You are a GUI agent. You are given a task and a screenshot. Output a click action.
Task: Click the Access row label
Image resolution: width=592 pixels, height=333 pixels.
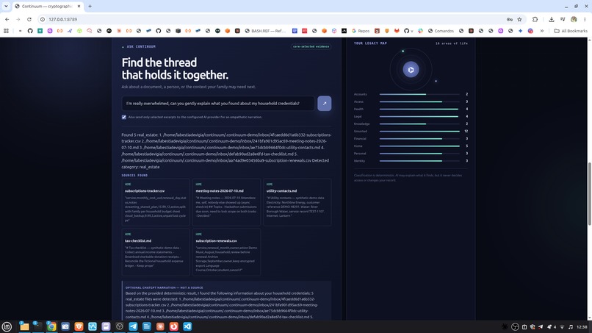tap(358, 101)
